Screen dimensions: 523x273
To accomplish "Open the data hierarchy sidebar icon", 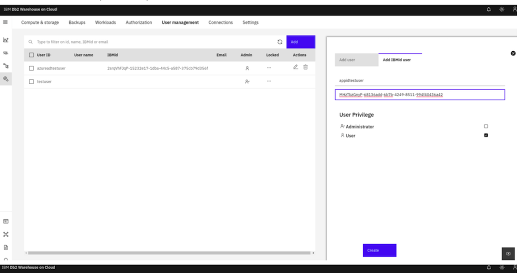I will tap(5, 66).
